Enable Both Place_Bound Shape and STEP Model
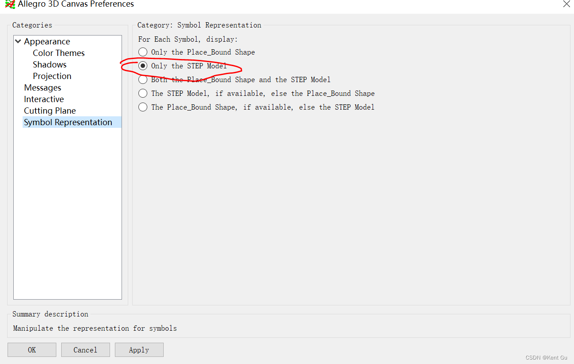This screenshot has width=574, height=364. click(x=143, y=79)
